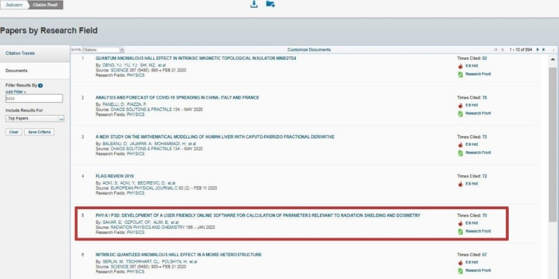This screenshot has height=279, width=559.
Task: Click scrollbar up arrow of results list
Action: pyautogui.click(x=552, y=59)
